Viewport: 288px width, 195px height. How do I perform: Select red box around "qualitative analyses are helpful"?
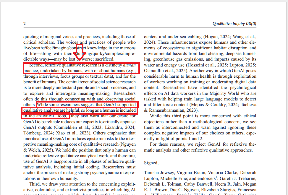[x=79, y=110]
